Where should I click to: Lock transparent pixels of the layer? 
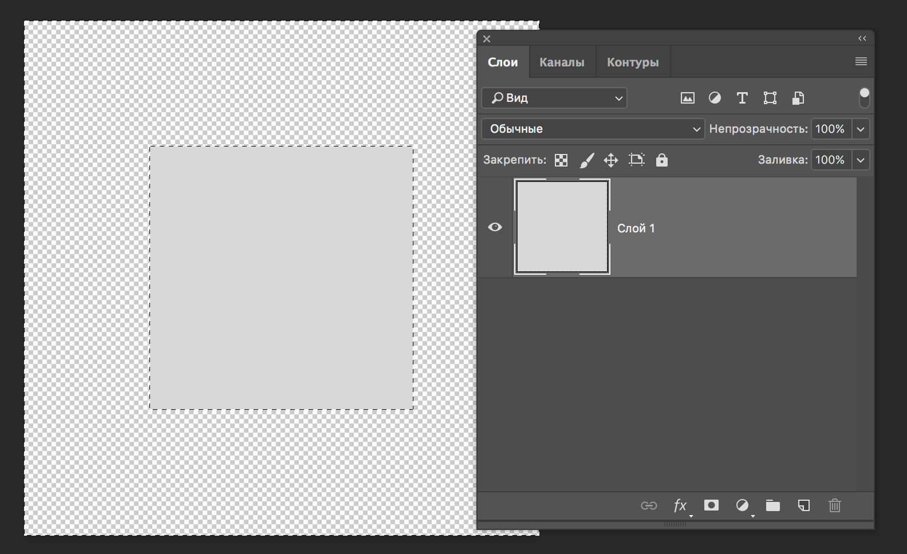[561, 160]
